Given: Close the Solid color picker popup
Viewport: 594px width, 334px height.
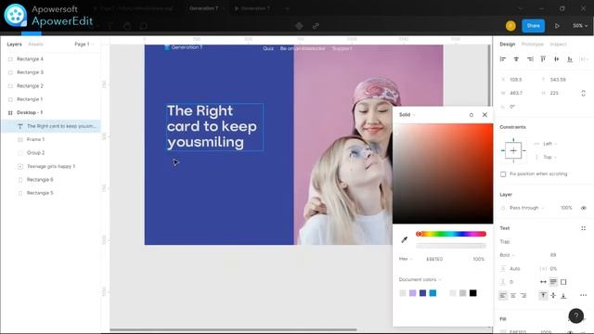Looking at the screenshot, I should pos(484,115).
